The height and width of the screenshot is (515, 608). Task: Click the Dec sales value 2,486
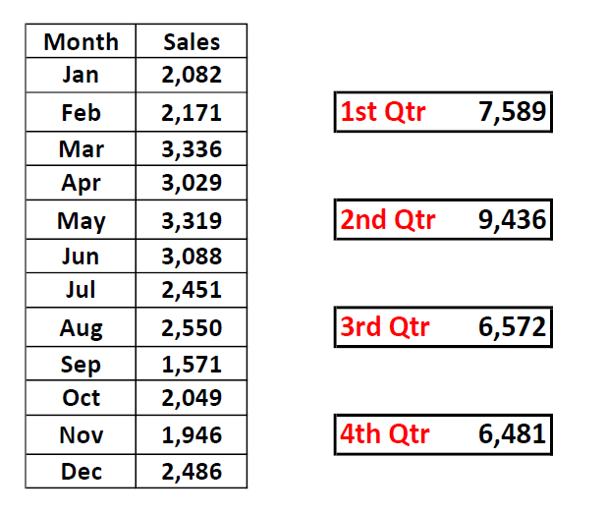point(192,471)
